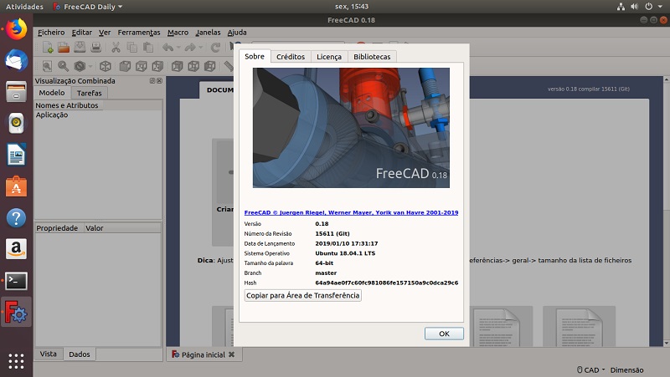Close the Visualização Combinada panel

pos(159,80)
